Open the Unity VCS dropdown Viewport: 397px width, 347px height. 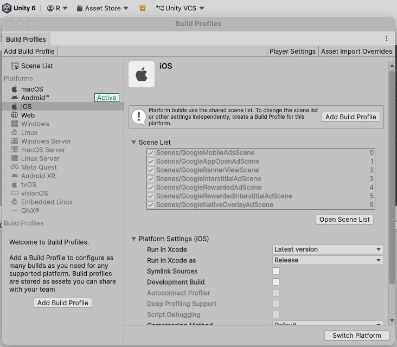[180, 8]
